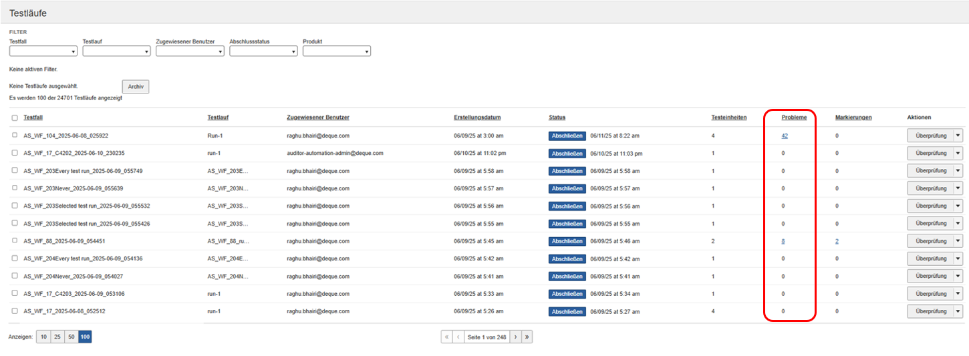Image resolution: width=969 pixels, height=356 pixels.
Task: Open action dropdown arrow for AS_WF_204Never row
Action: (958, 276)
